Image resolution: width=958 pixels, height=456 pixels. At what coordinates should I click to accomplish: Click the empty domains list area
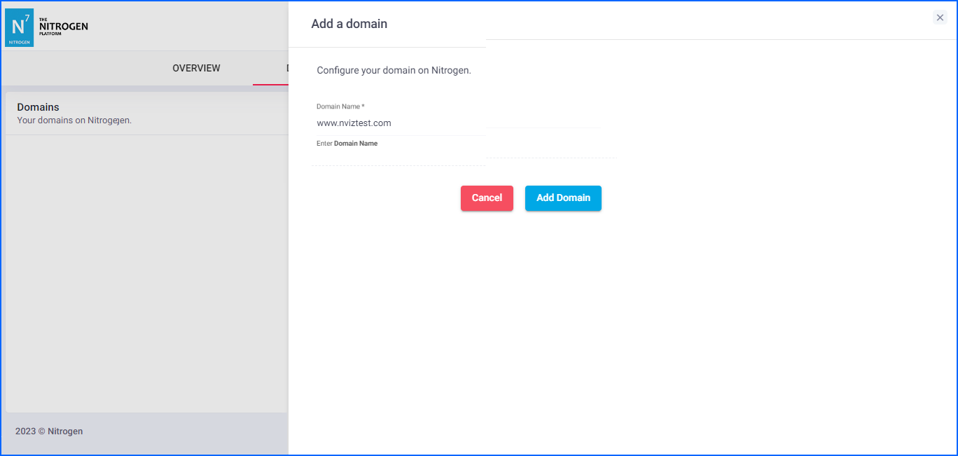pos(146,273)
